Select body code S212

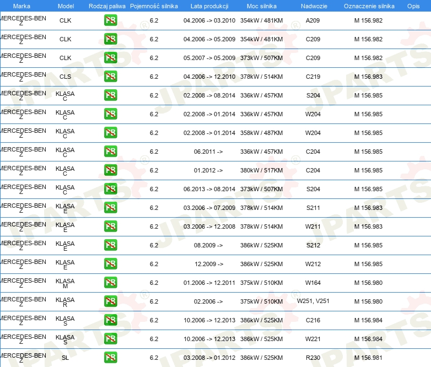click(x=314, y=245)
